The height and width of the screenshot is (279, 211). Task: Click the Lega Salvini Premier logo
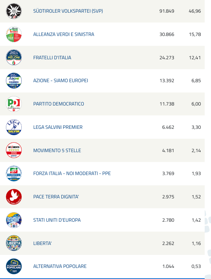(x=14, y=127)
